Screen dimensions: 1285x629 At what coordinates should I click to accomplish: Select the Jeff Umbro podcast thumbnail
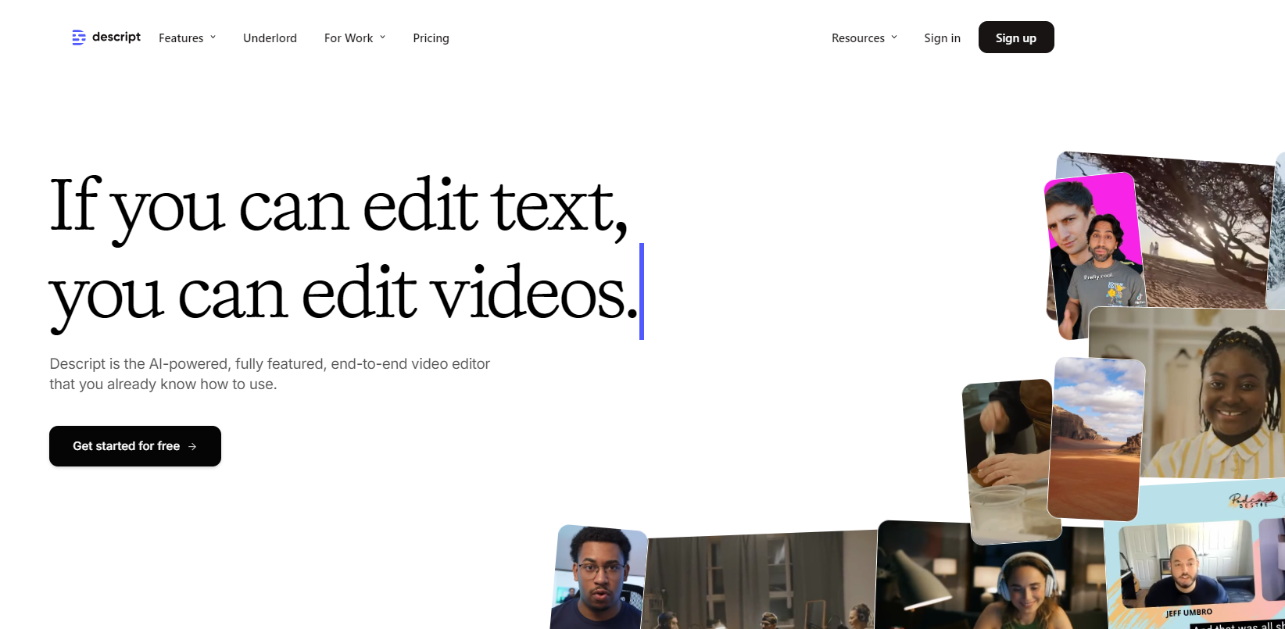click(1188, 570)
